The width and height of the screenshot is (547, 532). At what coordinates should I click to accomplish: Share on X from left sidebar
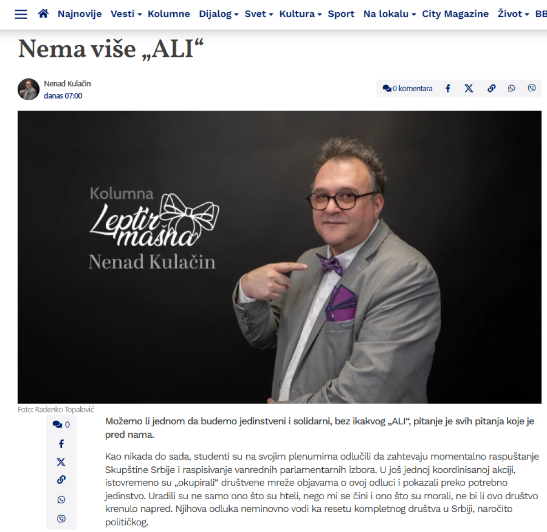(61, 462)
